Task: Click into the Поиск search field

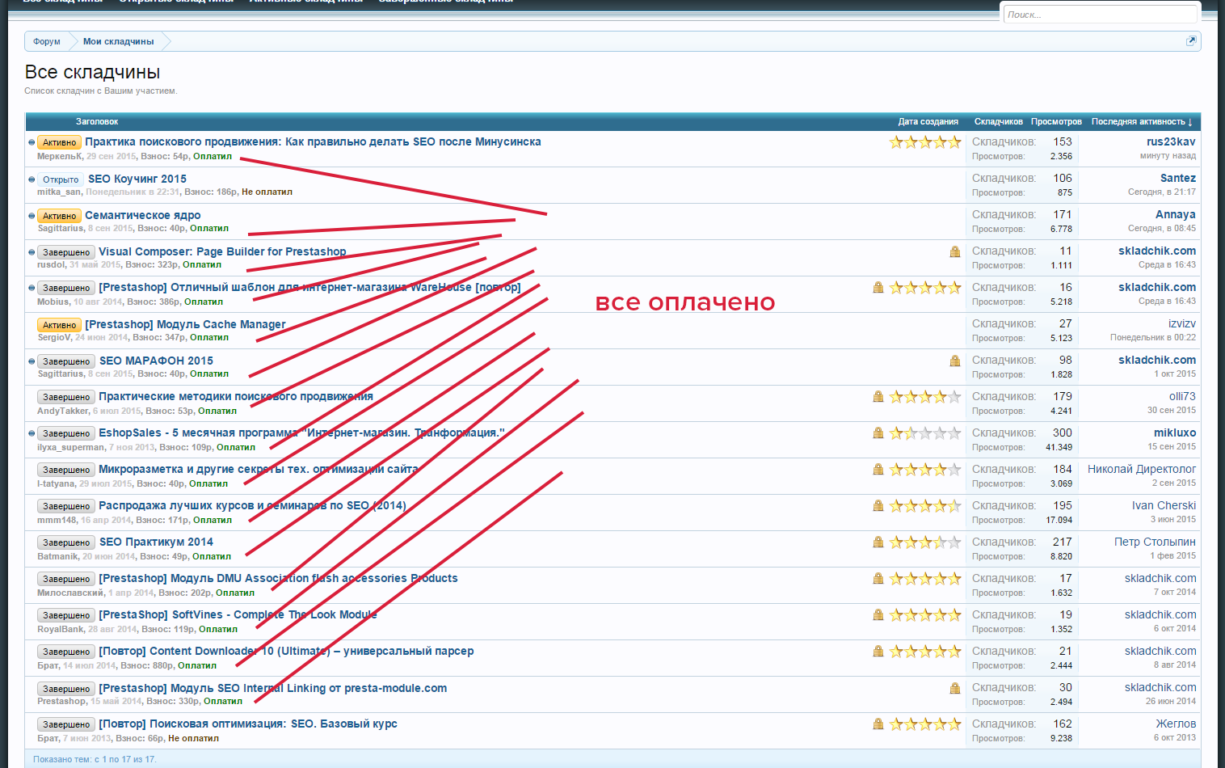Action: (x=1100, y=15)
